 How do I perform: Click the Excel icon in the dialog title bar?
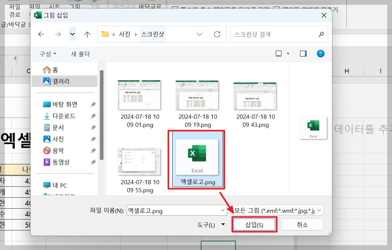[x=39, y=15]
